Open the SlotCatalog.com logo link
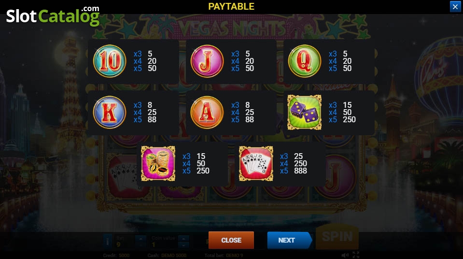The width and height of the screenshot is (463, 259). 53,15
